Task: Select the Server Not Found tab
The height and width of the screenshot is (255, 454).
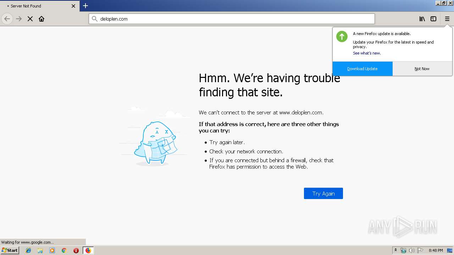Action: pos(40,6)
